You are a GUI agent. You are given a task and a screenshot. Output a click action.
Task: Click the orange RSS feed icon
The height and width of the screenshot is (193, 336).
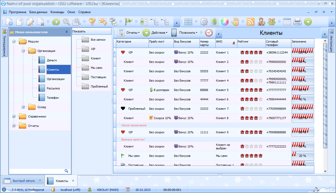click(250, 22)
